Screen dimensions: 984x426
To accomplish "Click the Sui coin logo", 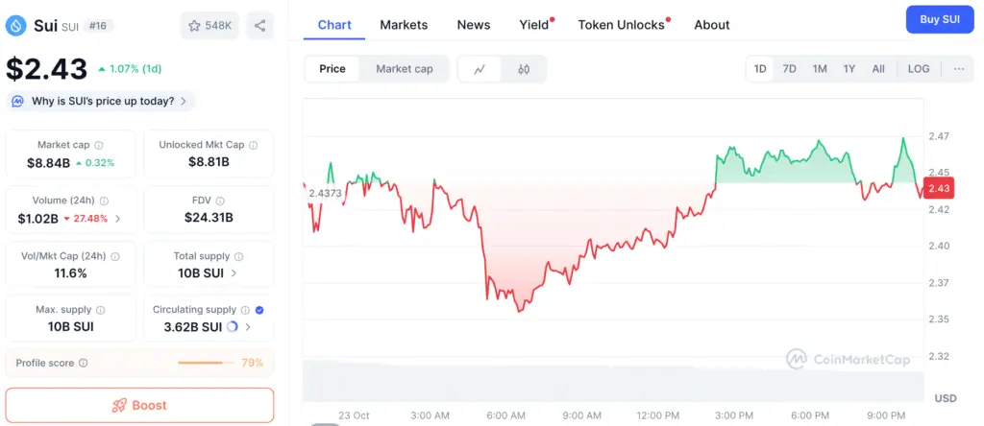I will click(x=15, y=26).
